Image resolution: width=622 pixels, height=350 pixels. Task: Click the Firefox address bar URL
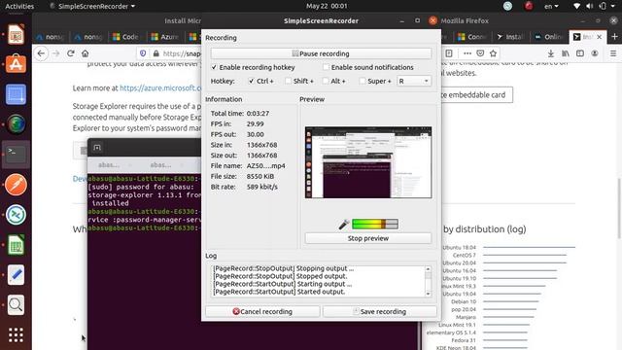click(182, 53)
